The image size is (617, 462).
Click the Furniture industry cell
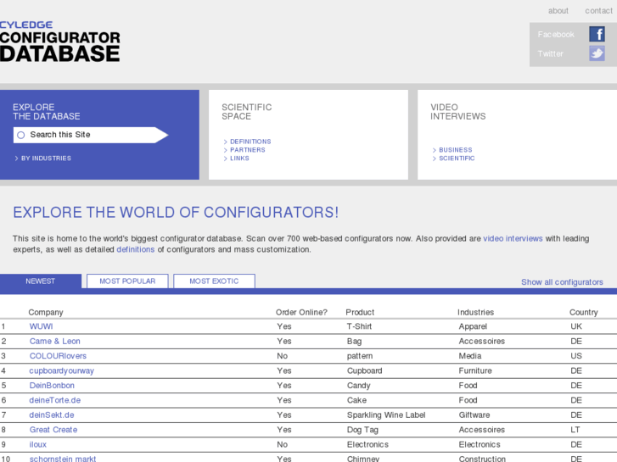475,370
